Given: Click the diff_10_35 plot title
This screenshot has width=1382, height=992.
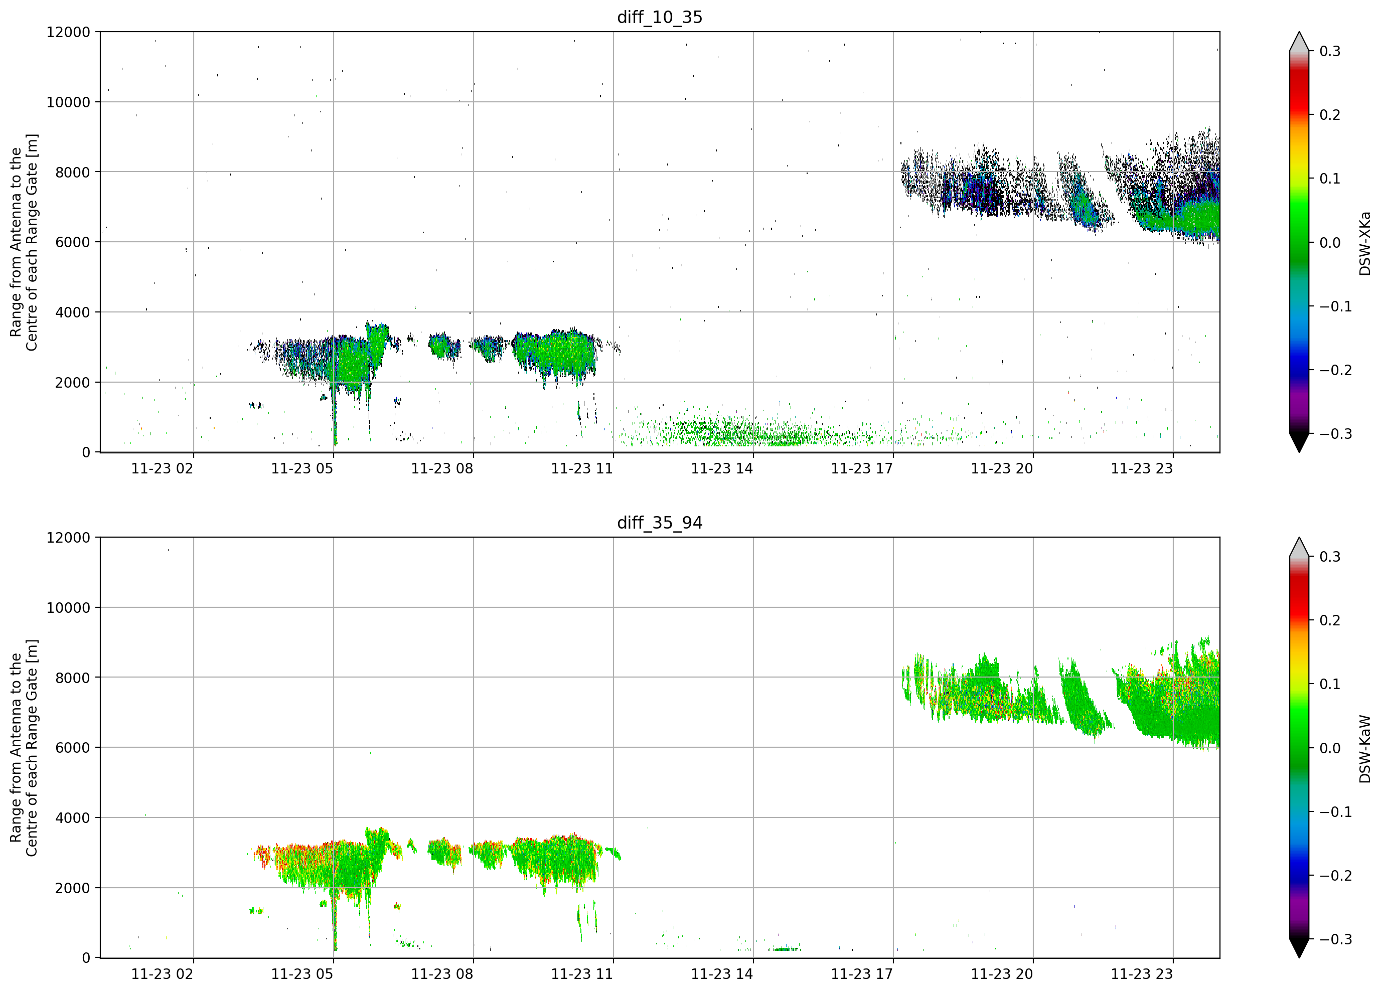Looking at the screenshot, I should point(659,17).
